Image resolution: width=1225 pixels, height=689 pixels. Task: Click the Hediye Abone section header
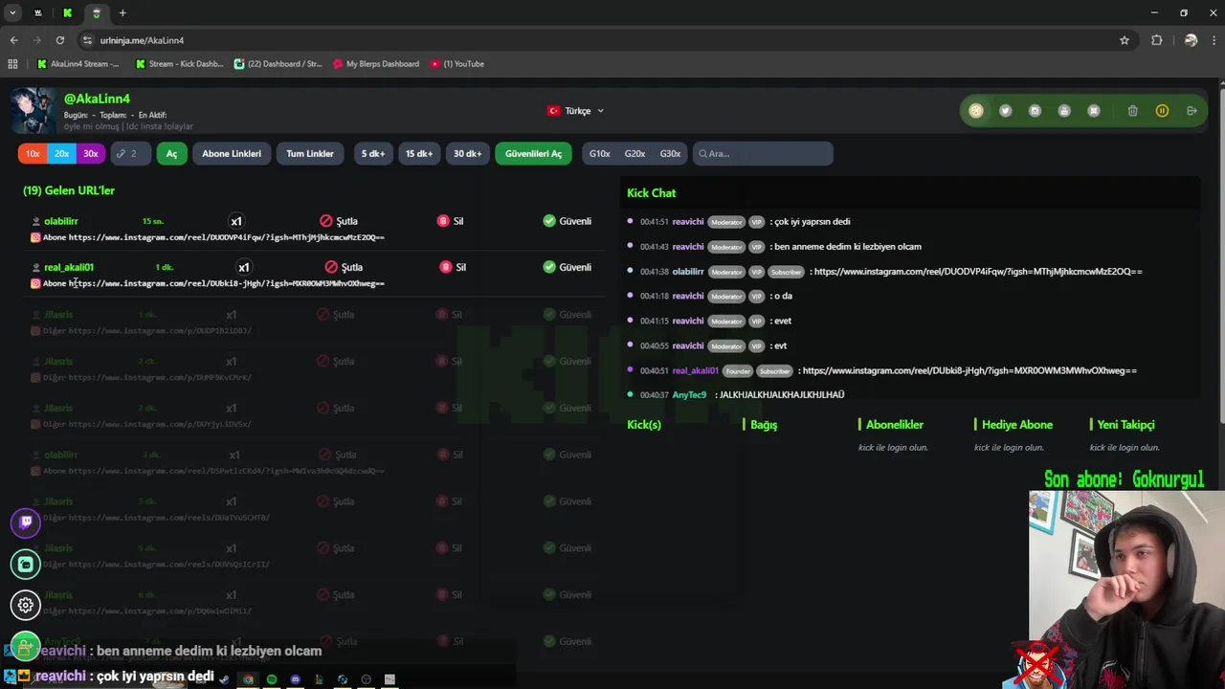pos(1016,425)
